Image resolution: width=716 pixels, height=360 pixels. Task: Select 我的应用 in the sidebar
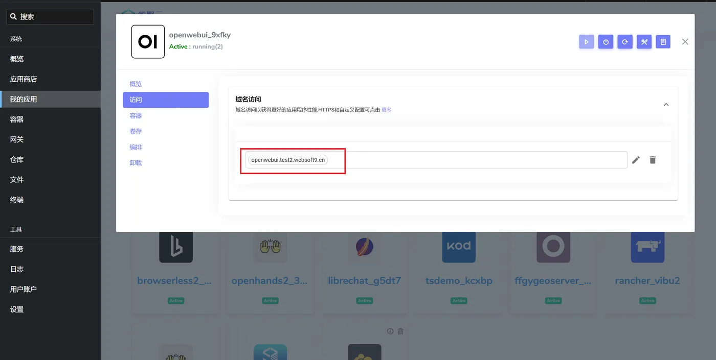coord(50,99)
